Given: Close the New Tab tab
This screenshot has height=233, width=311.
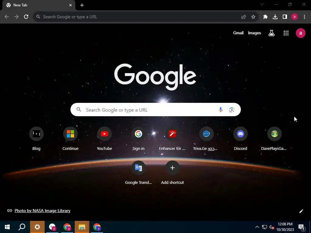Looking at the screenshot, I should (x=70, y=5).
